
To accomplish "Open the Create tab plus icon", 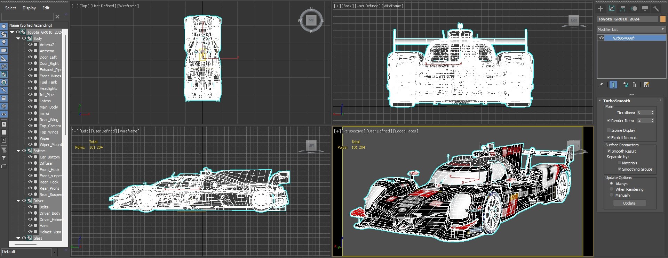I will (x=601, y=9).
